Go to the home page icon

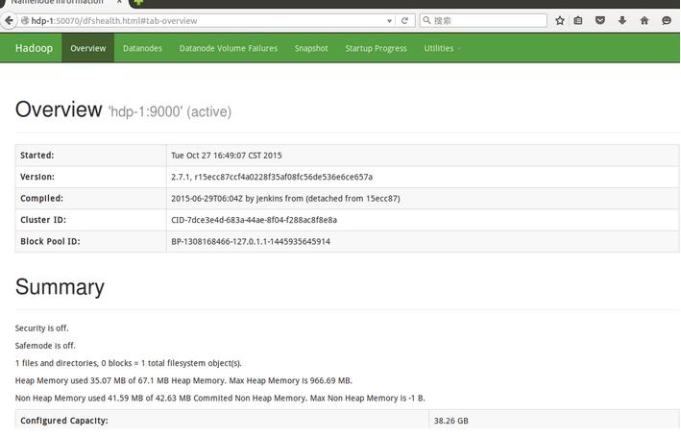pos(645,20)
